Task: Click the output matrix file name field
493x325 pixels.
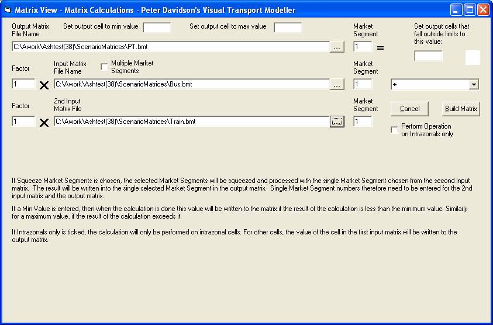Action: coord(171,47)
